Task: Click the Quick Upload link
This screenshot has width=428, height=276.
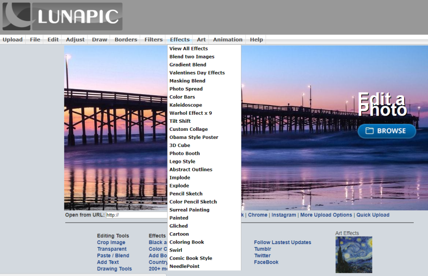Action: [373, 215]
